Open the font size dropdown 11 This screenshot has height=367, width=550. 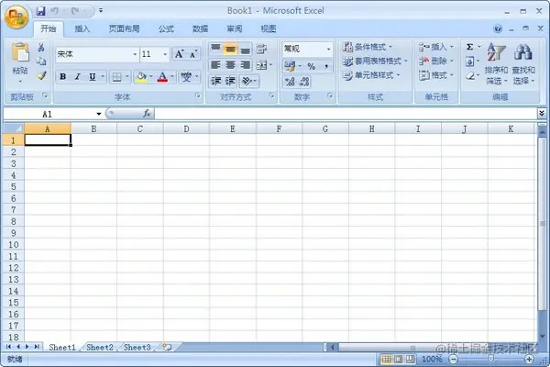pos(165,54)
